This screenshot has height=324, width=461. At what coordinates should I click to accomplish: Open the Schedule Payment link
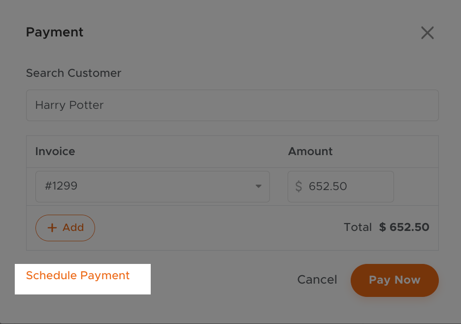(78, 276)
